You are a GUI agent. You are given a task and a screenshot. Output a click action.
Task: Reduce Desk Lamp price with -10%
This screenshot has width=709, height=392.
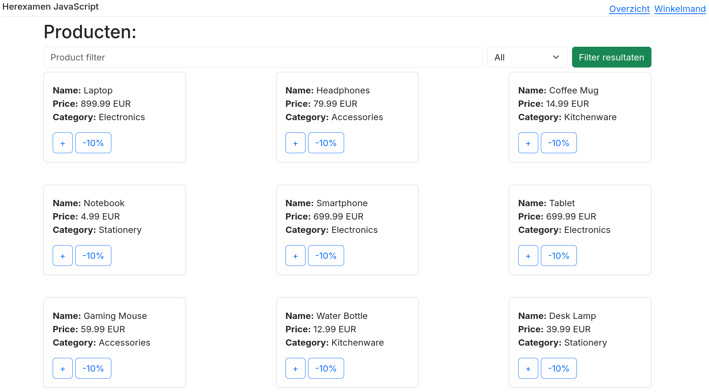click(x=558, y=369)
